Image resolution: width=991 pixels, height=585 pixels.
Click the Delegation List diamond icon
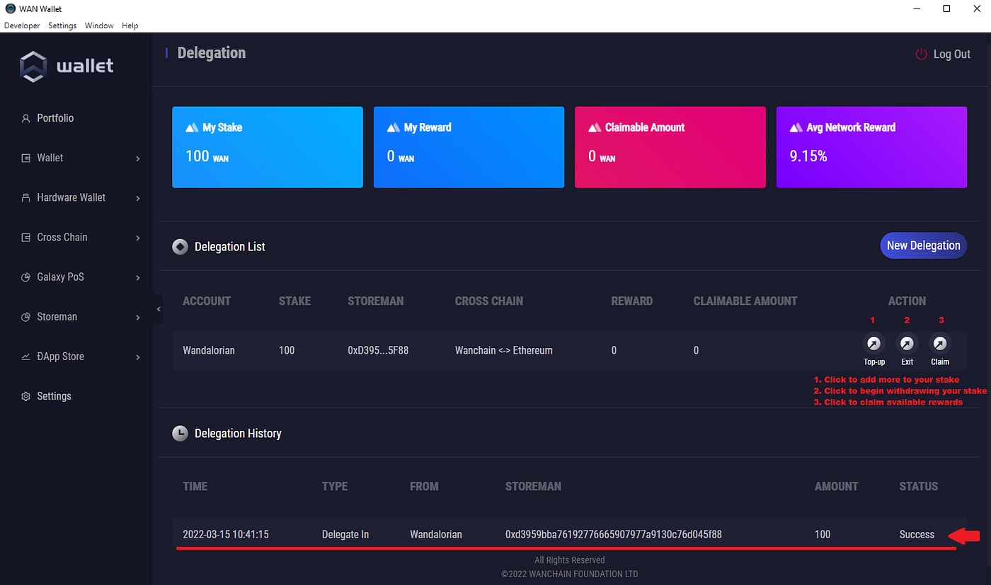(181, 247)
